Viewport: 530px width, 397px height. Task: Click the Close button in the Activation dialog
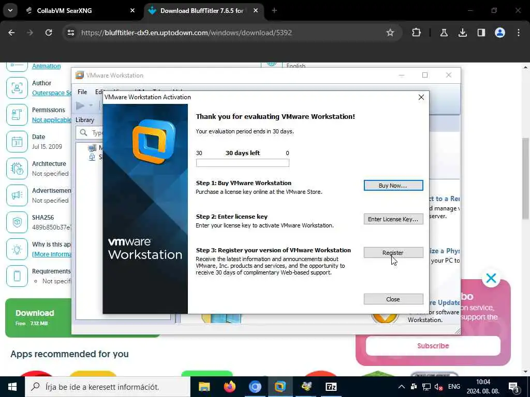tap(393, 299)
